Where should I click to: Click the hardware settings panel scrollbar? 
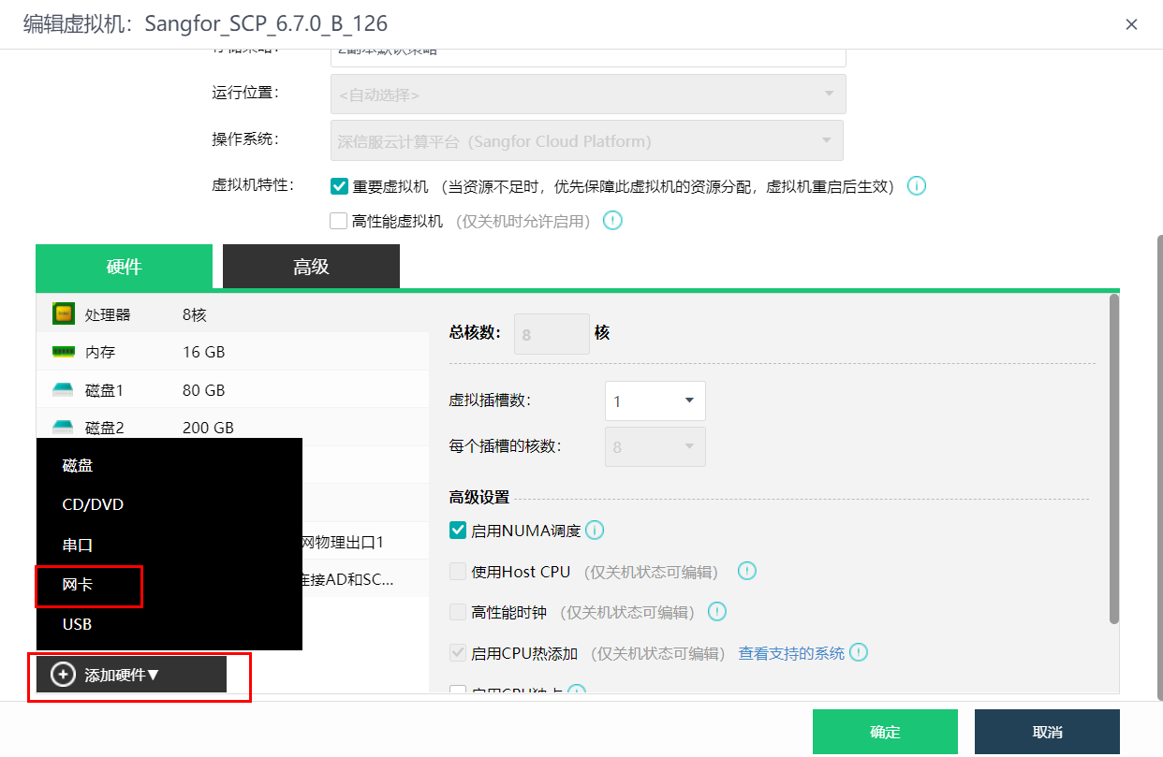(1113, 459)
